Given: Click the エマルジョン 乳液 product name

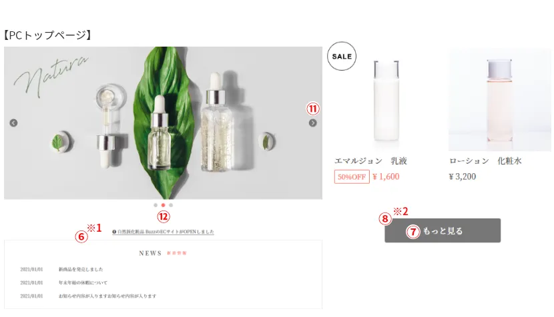Looking at the screenshot, I should coord(370,160).
